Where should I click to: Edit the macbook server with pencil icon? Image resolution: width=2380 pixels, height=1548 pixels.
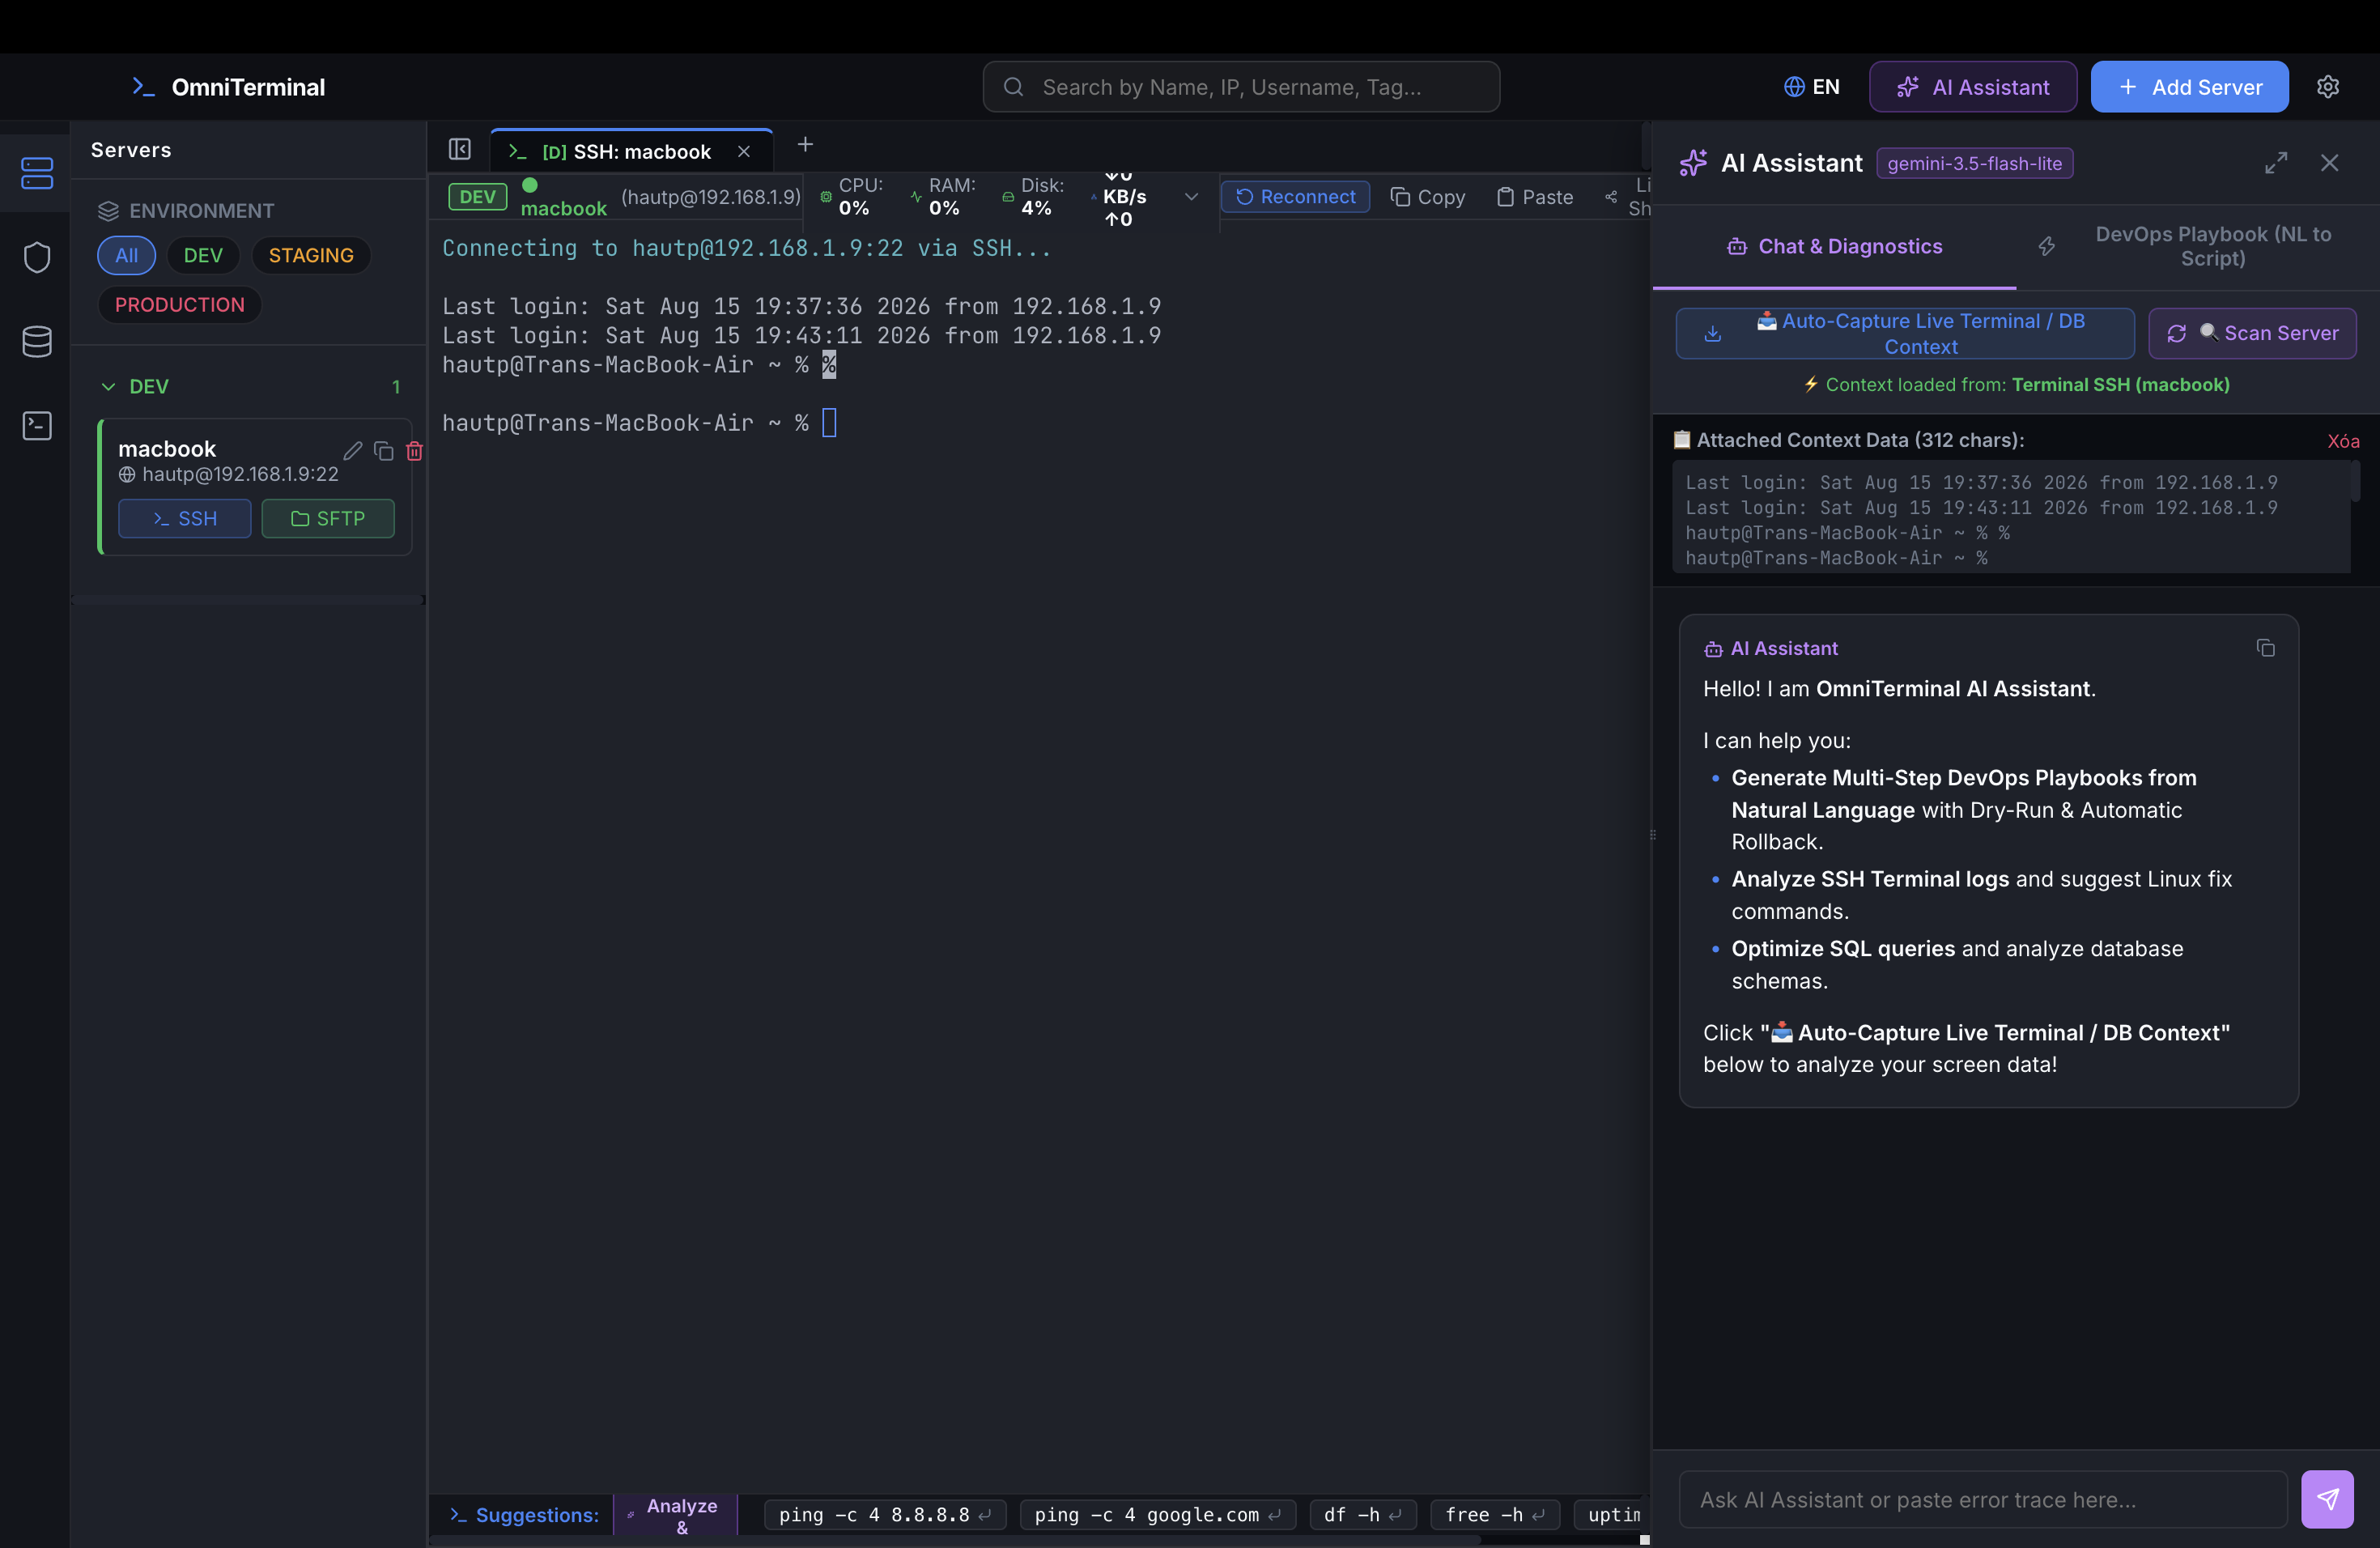[352, 451]
